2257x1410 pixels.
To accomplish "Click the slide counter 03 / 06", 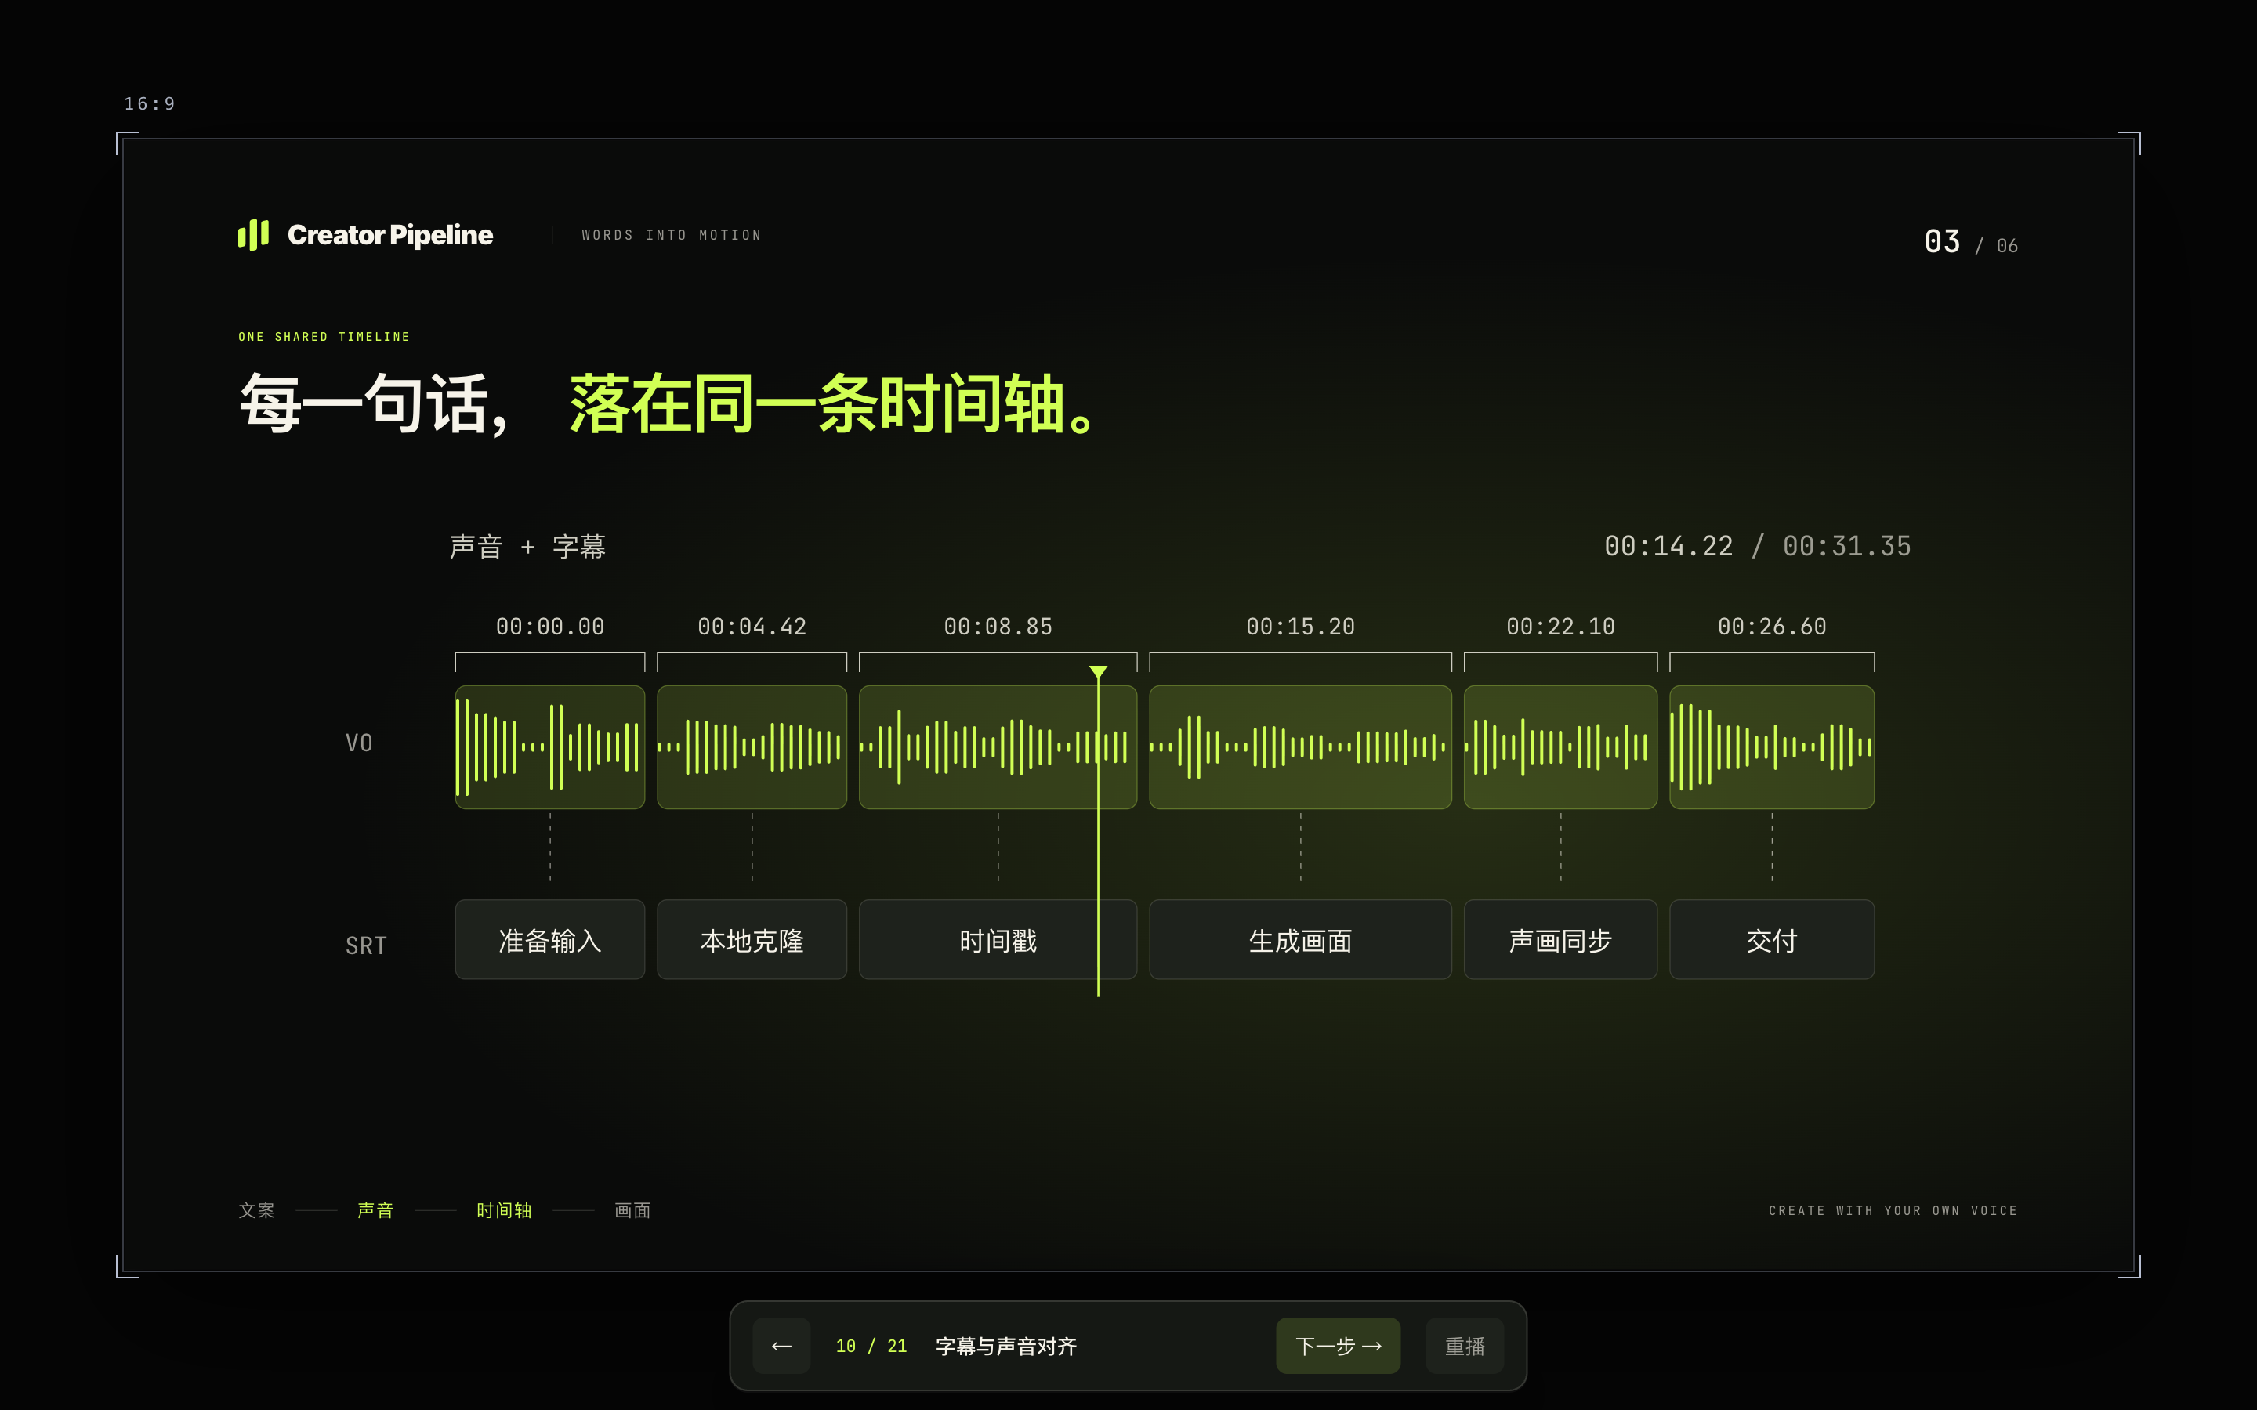I will click(1971, 243).
